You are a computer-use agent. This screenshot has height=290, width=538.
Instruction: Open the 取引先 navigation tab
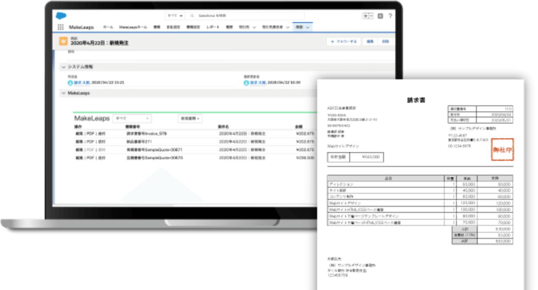(244, 27)
